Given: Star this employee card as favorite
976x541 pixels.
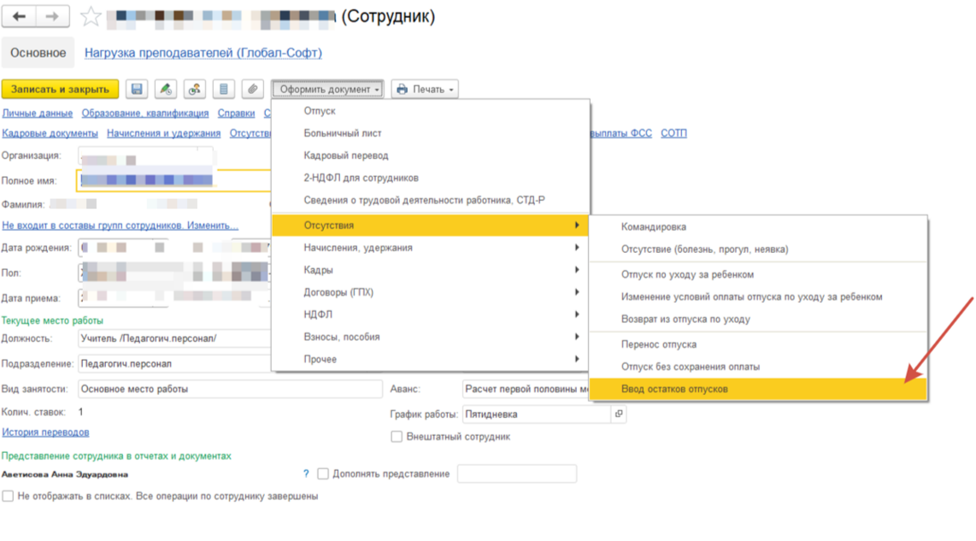Looking at the screenshot, I should click(x=91, y=17).
